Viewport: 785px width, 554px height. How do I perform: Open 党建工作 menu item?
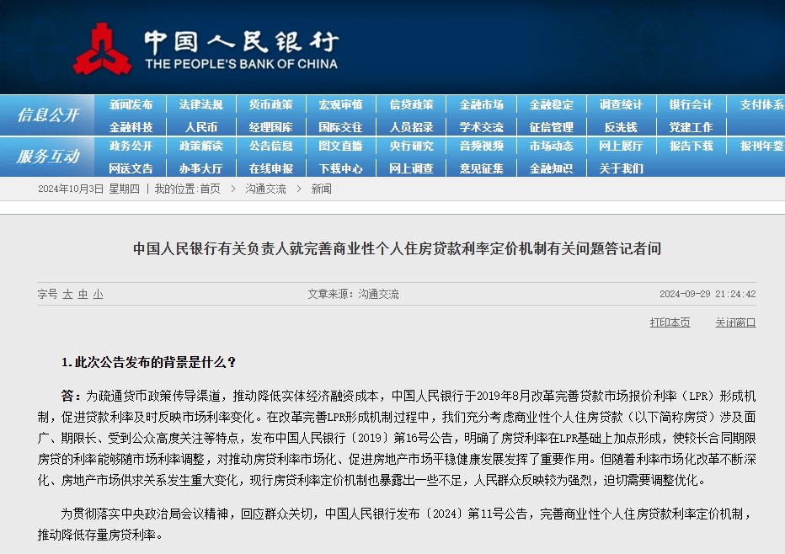[691, 127]
